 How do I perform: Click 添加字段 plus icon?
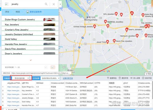click(143, 78)
